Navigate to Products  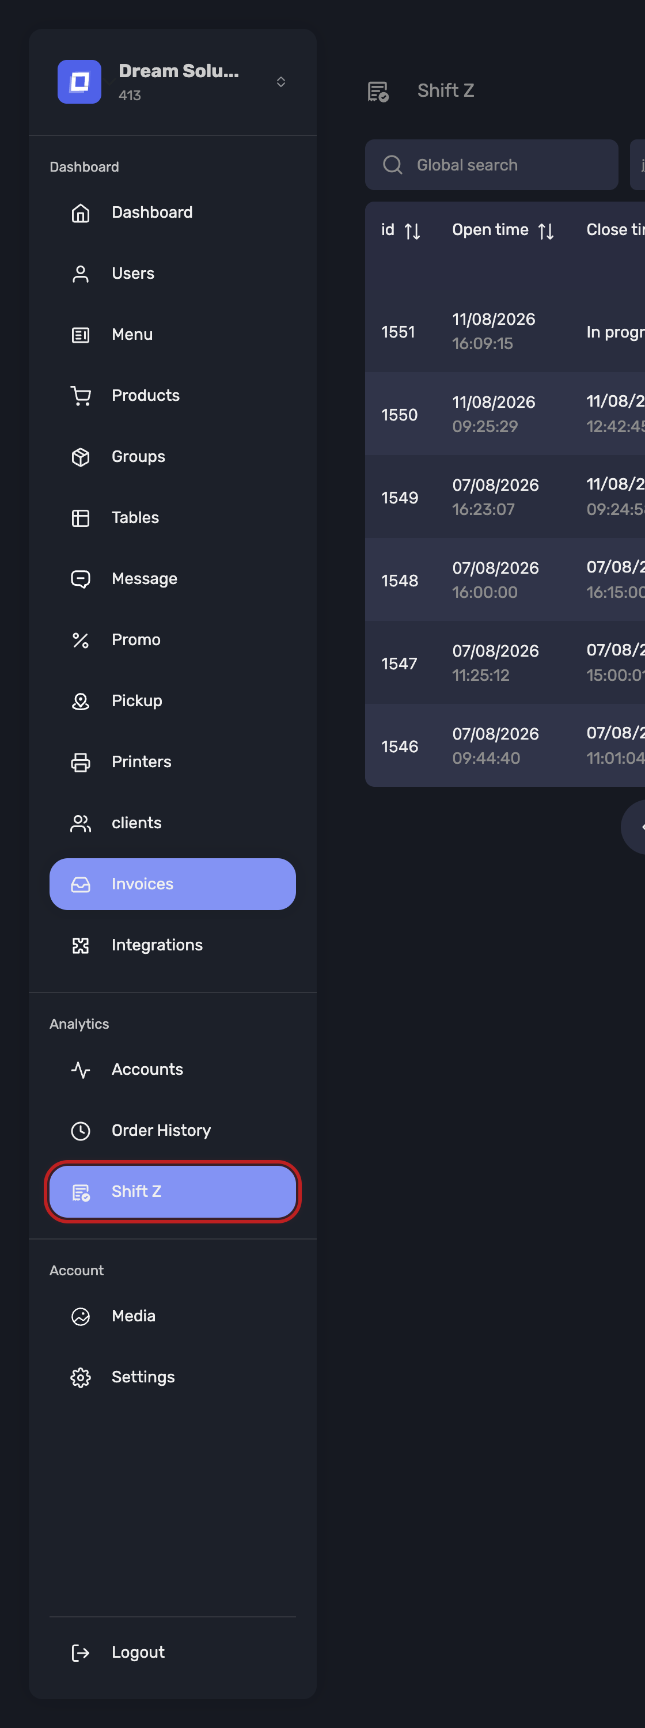pos(146,396)
